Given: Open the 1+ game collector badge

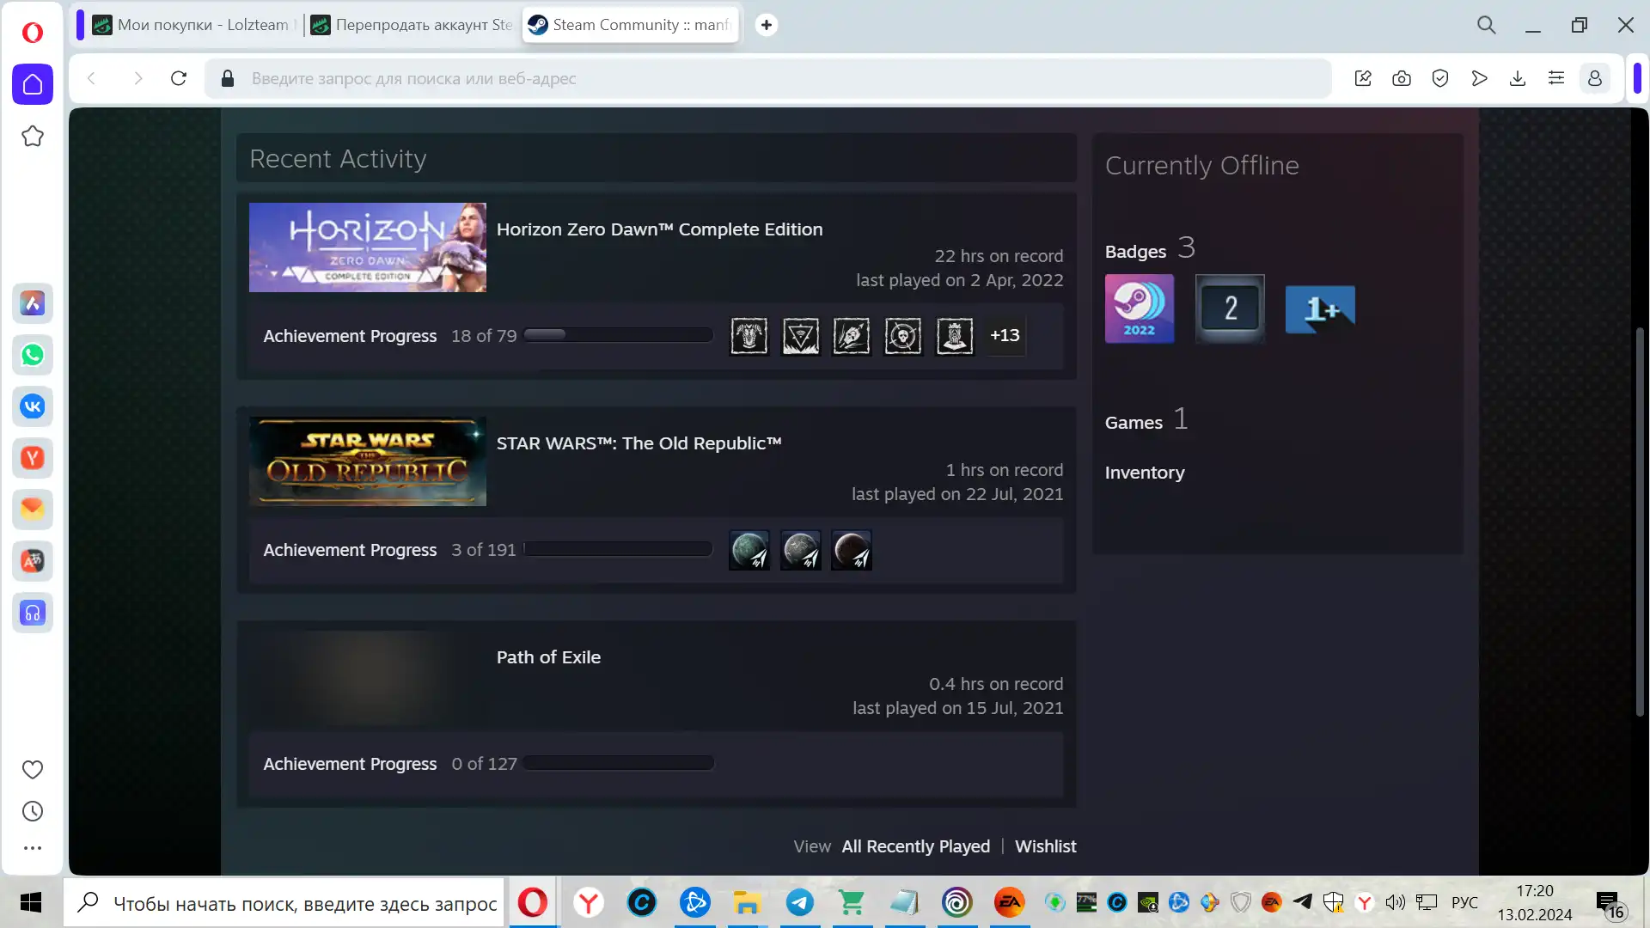Looking at the screenshot, I should click(x=1320, y=308).
